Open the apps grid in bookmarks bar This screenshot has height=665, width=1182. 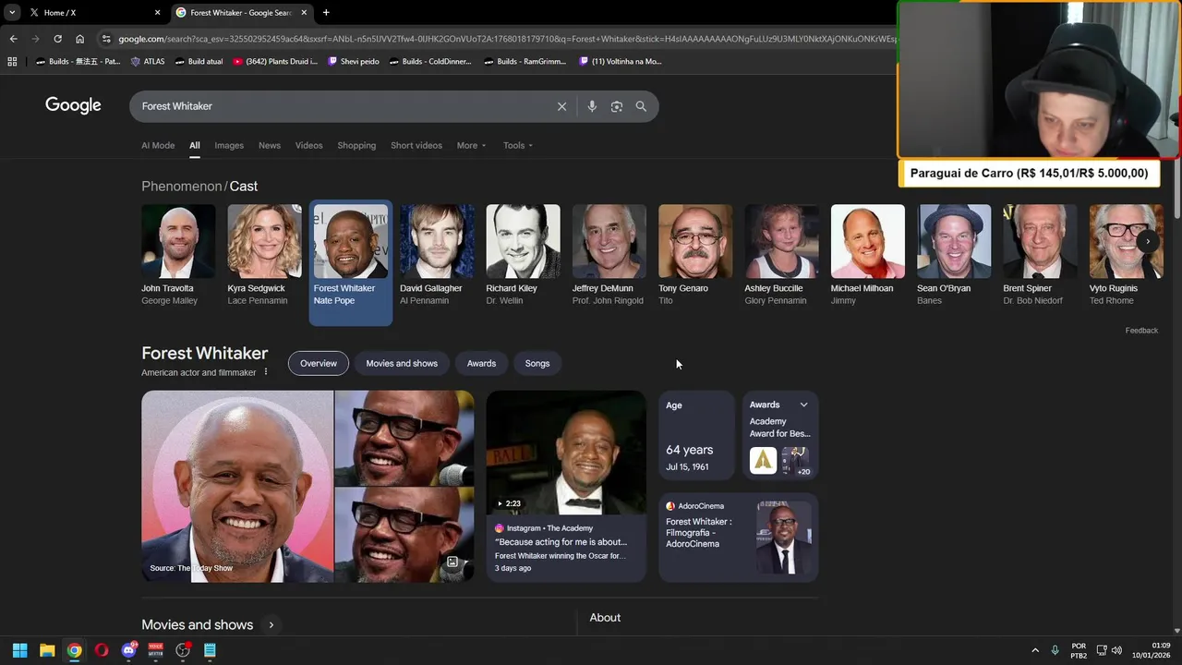pos(12,62)
